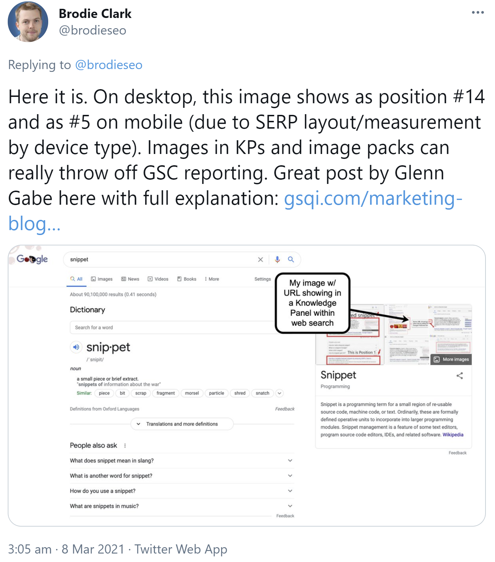Switch to the Videos search tab
The width and height of the screenshot is (495, 562).
pos(158,279)
